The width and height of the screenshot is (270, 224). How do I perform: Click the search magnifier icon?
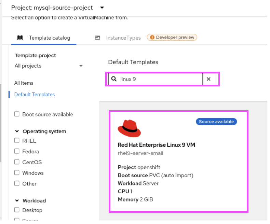114,79
